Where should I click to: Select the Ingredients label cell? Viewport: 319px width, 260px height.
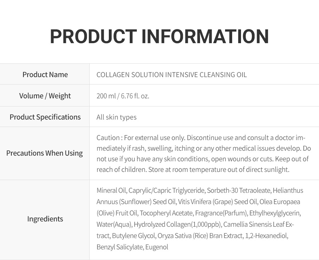[x=45, y=219]
